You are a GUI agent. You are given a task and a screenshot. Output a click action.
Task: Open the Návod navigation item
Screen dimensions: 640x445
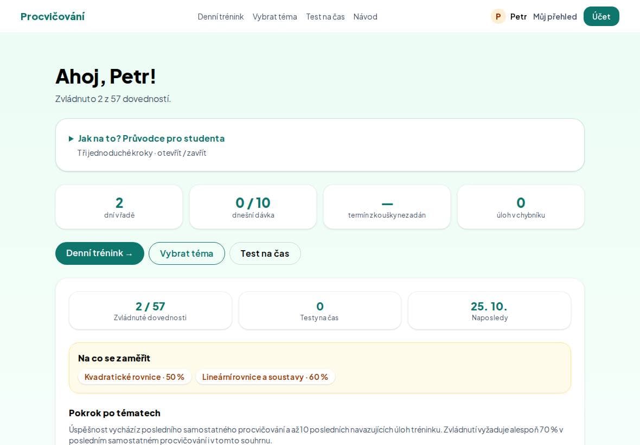pos(366,17)
